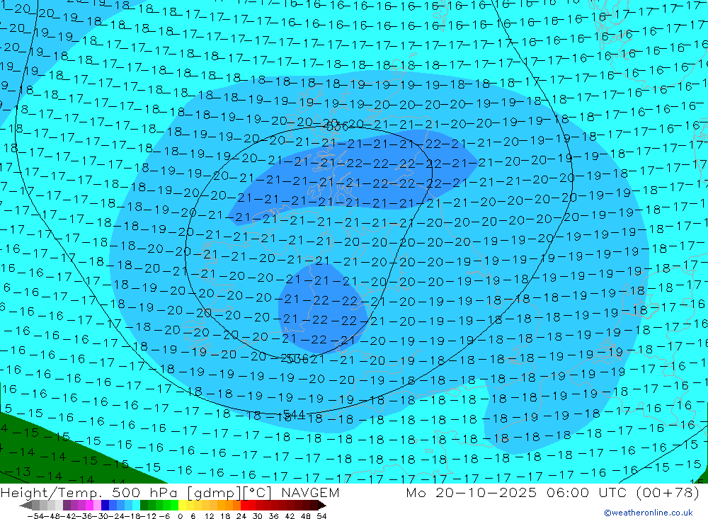Pick the cyan legend swatch beside -18
The width and height of the screenshot is (708, 519).
pyautogui.click(x=136, y=505)
